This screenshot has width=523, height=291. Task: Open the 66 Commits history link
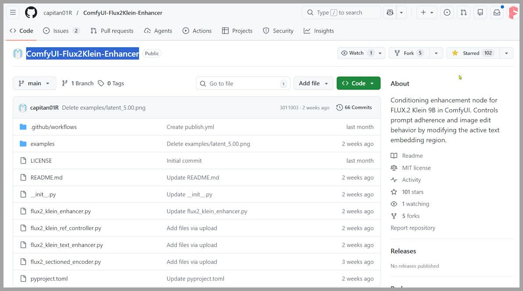(x=354, y=107)
